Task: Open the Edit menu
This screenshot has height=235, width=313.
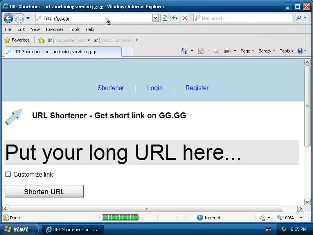Action: pos(21,29)
